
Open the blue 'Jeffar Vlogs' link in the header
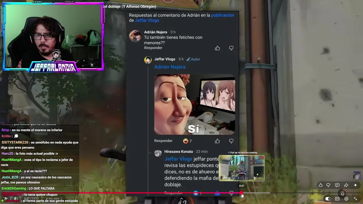(x=147, y=20)
